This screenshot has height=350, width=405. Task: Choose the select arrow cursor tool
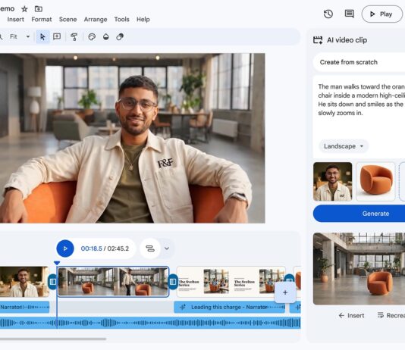click(42, 37)
